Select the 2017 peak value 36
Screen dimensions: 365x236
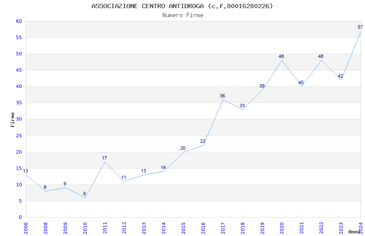222,96
